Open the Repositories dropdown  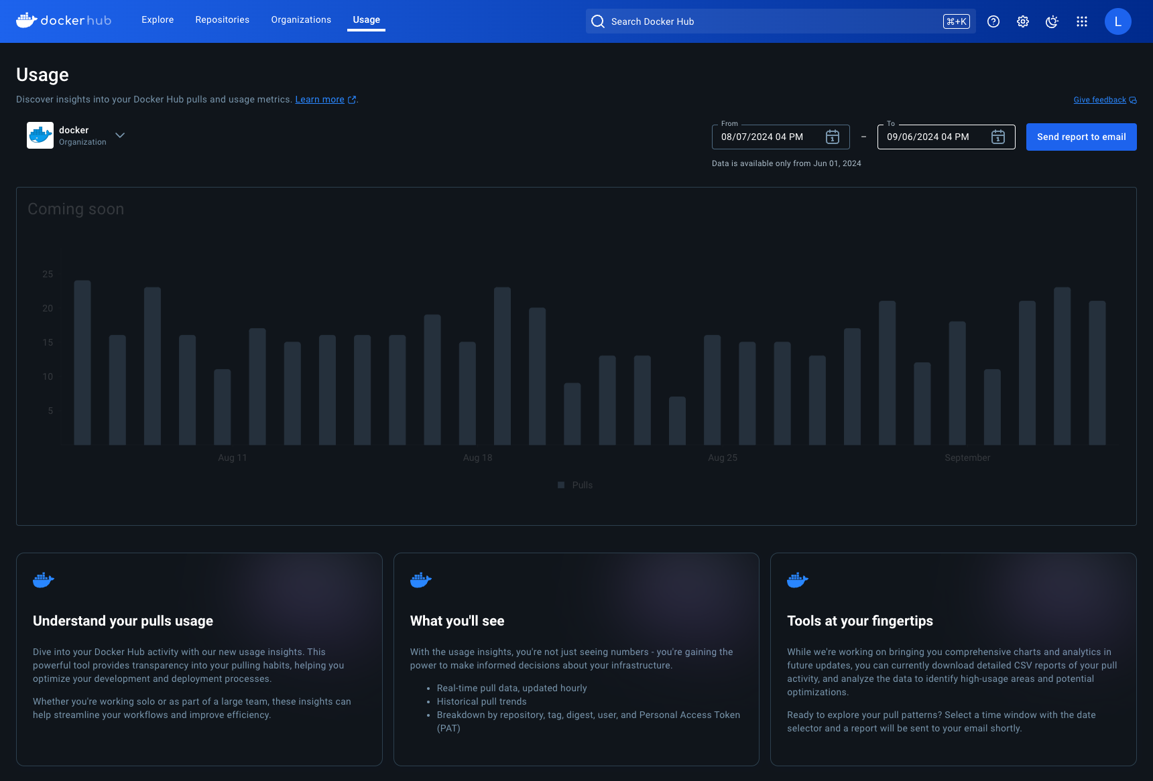click(221, 19)
